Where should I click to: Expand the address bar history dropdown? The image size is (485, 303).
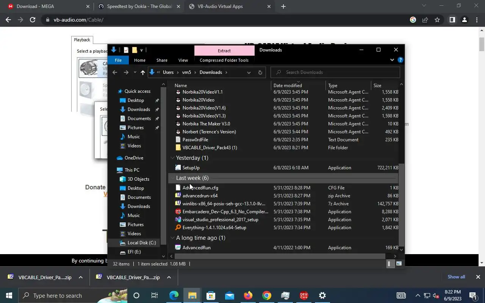(249, 72)
